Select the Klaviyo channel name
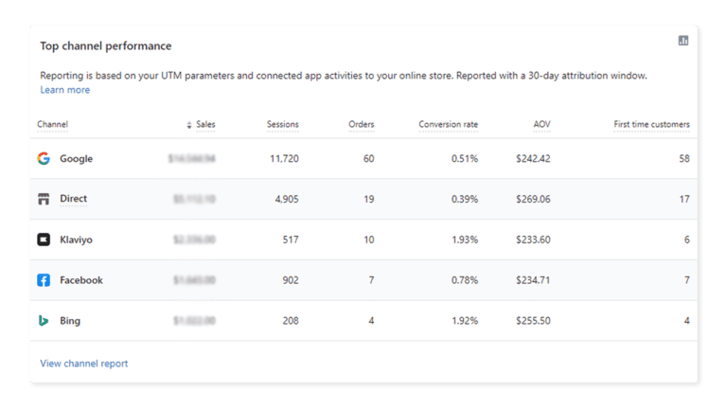The image size is (727, 409). [76, 240]
